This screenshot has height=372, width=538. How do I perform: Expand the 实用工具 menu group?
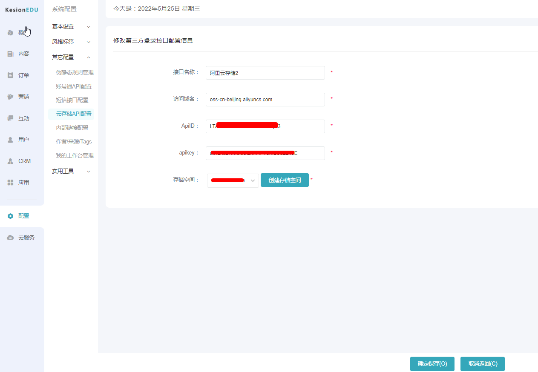71,172
